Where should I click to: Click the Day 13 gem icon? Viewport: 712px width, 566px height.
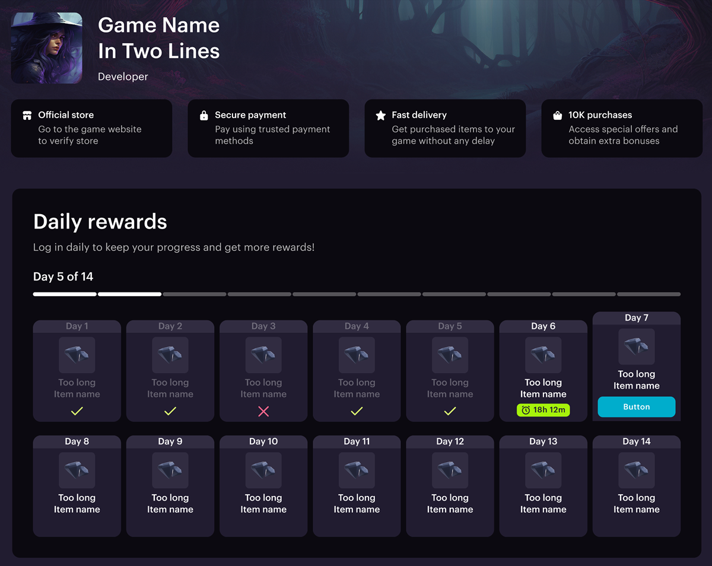coord(543,470)
